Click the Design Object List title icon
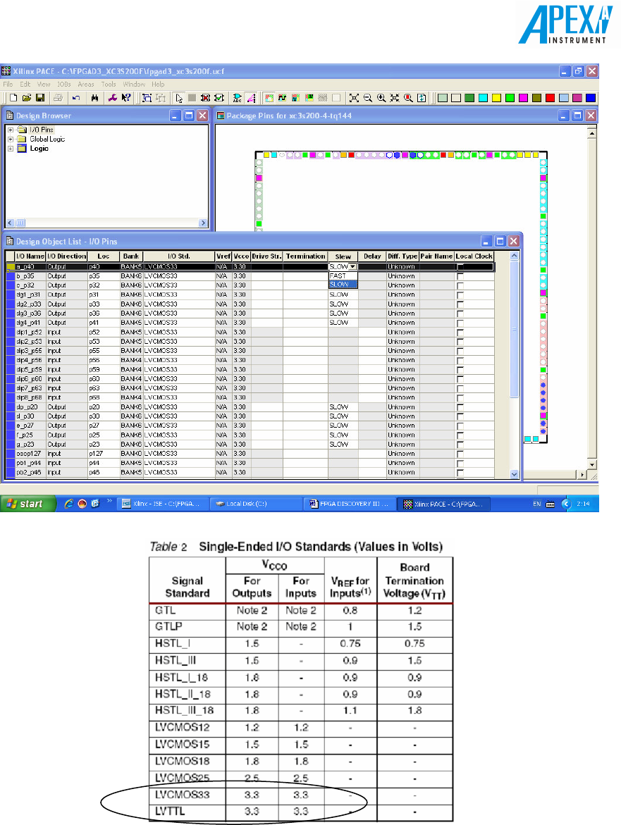 (x=9, y=241)
